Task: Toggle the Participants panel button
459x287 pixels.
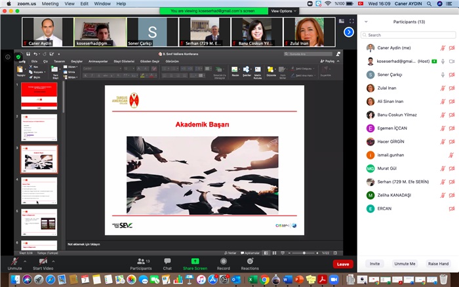Action: (x=141, y=263)
